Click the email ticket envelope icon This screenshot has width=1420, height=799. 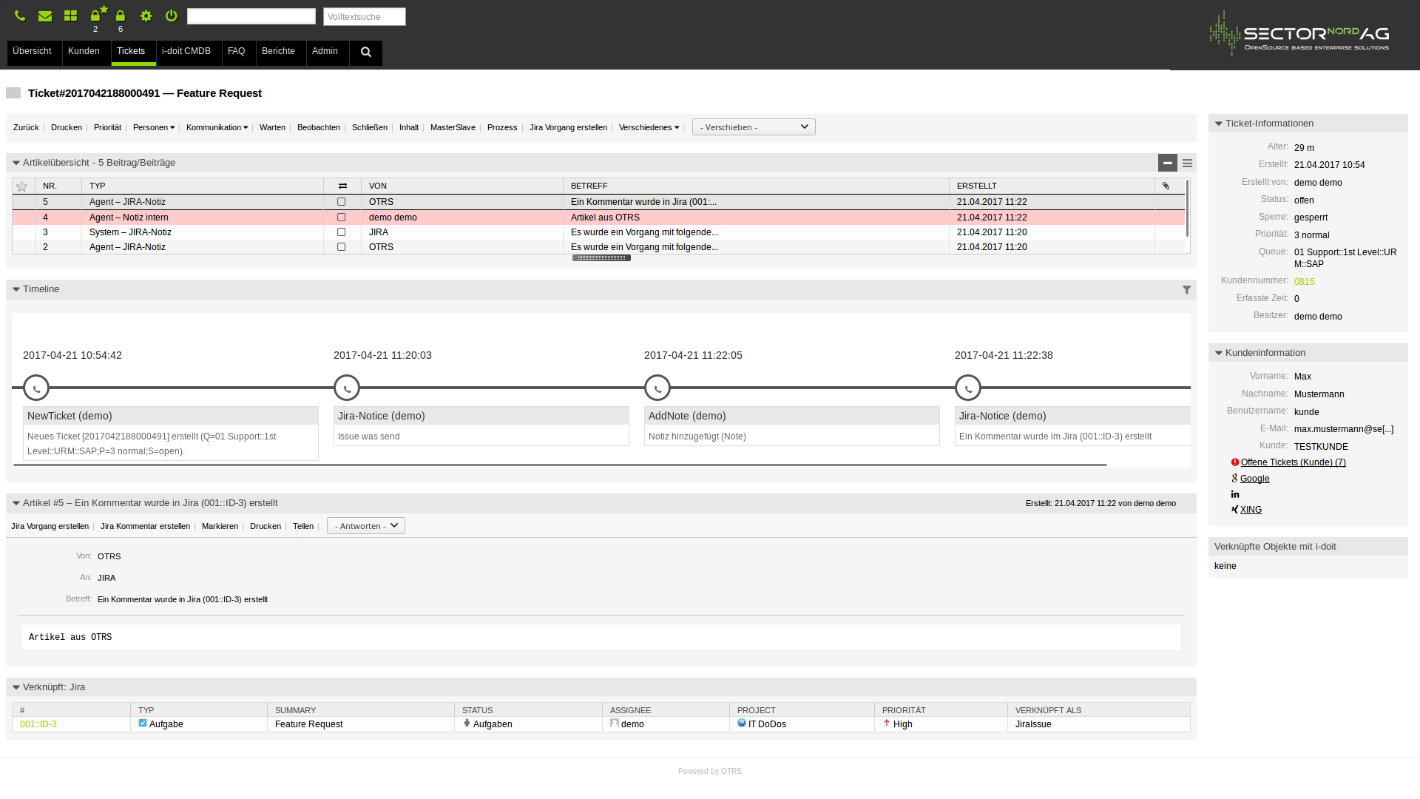pos(45,16)
